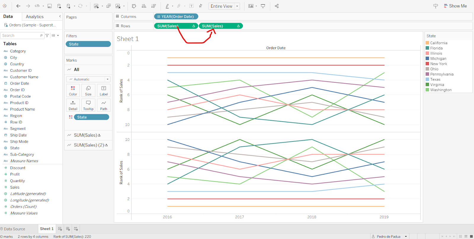Open the Path marks card
Screen dimensions: 474x239
pos(104,105)
